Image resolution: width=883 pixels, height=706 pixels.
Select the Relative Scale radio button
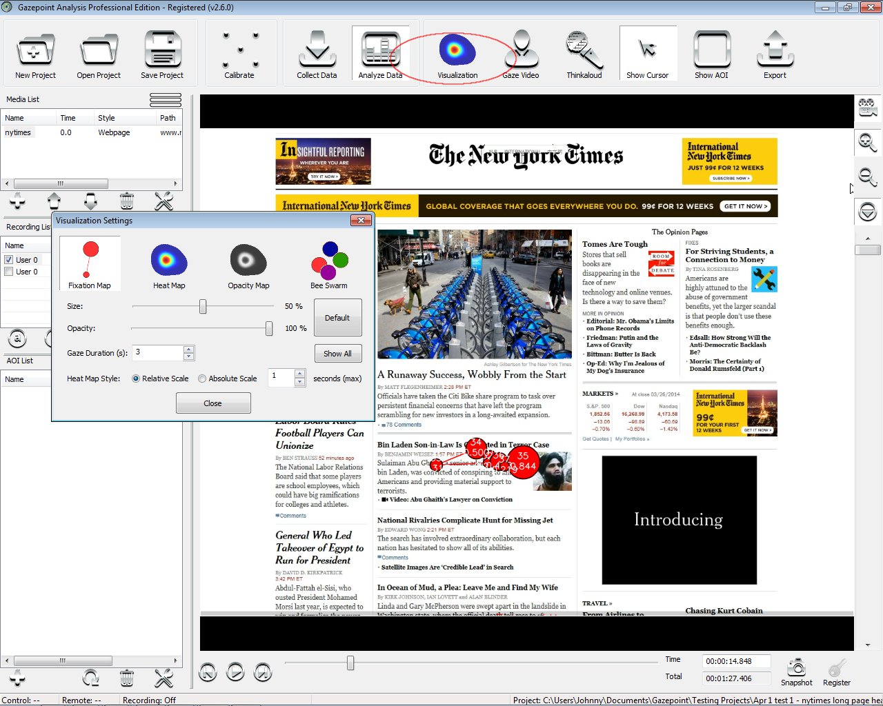click(136, 379)
